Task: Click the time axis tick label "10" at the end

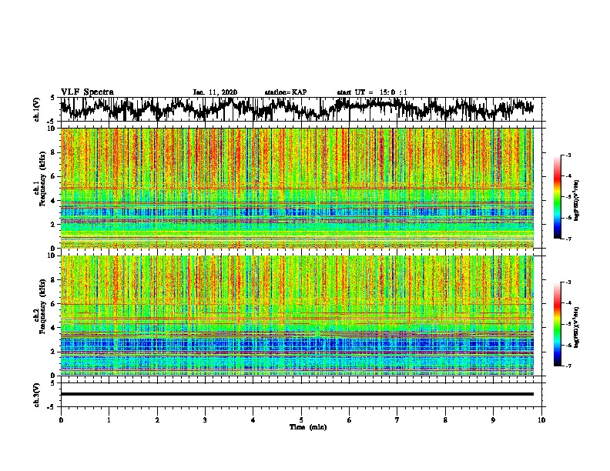Action: (x=541, y=420)
